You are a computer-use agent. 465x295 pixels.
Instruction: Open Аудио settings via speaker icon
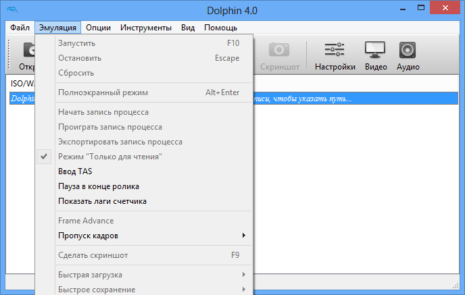click(408, 50)
